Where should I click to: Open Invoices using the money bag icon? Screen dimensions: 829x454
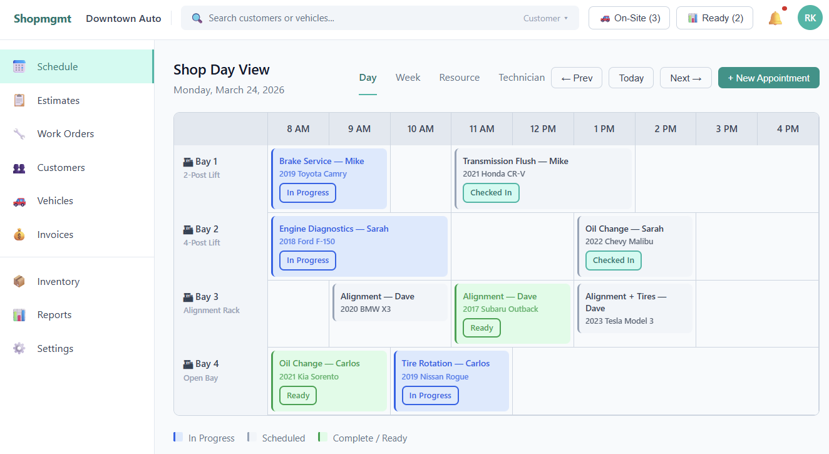tap(19, 235)
